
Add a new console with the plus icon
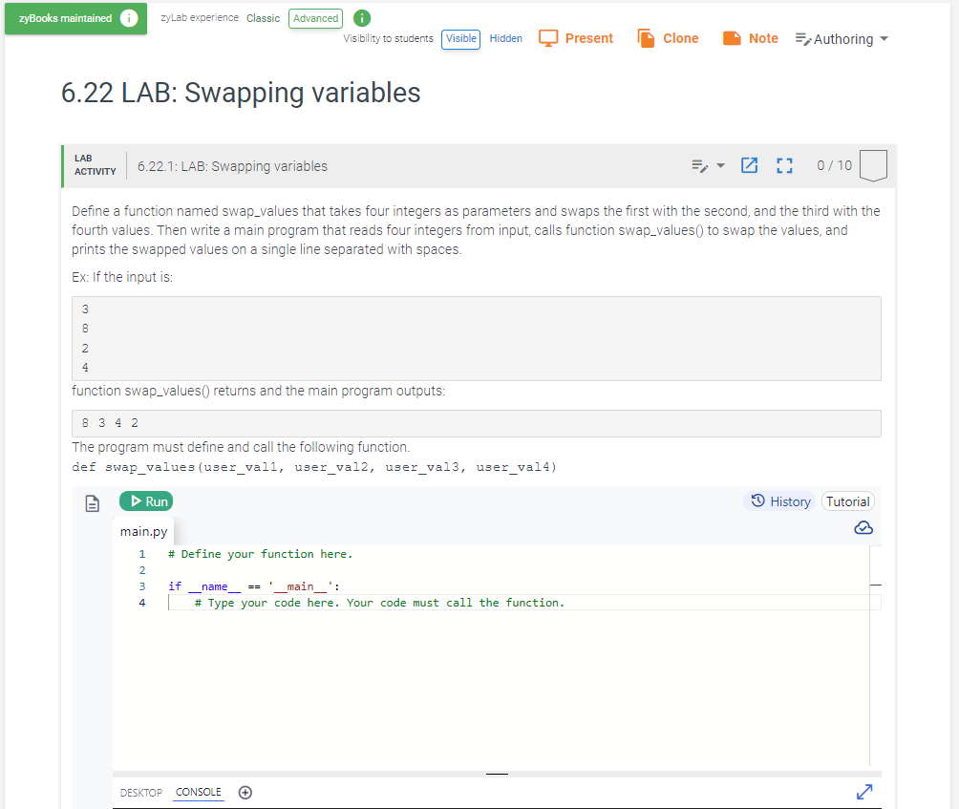click(x=245, y=792)
